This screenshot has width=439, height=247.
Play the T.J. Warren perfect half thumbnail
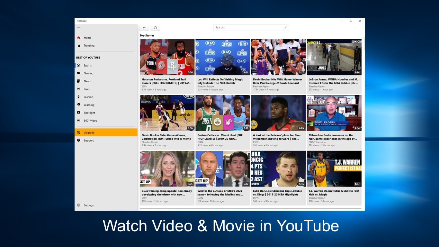click(x=334, y=169)
